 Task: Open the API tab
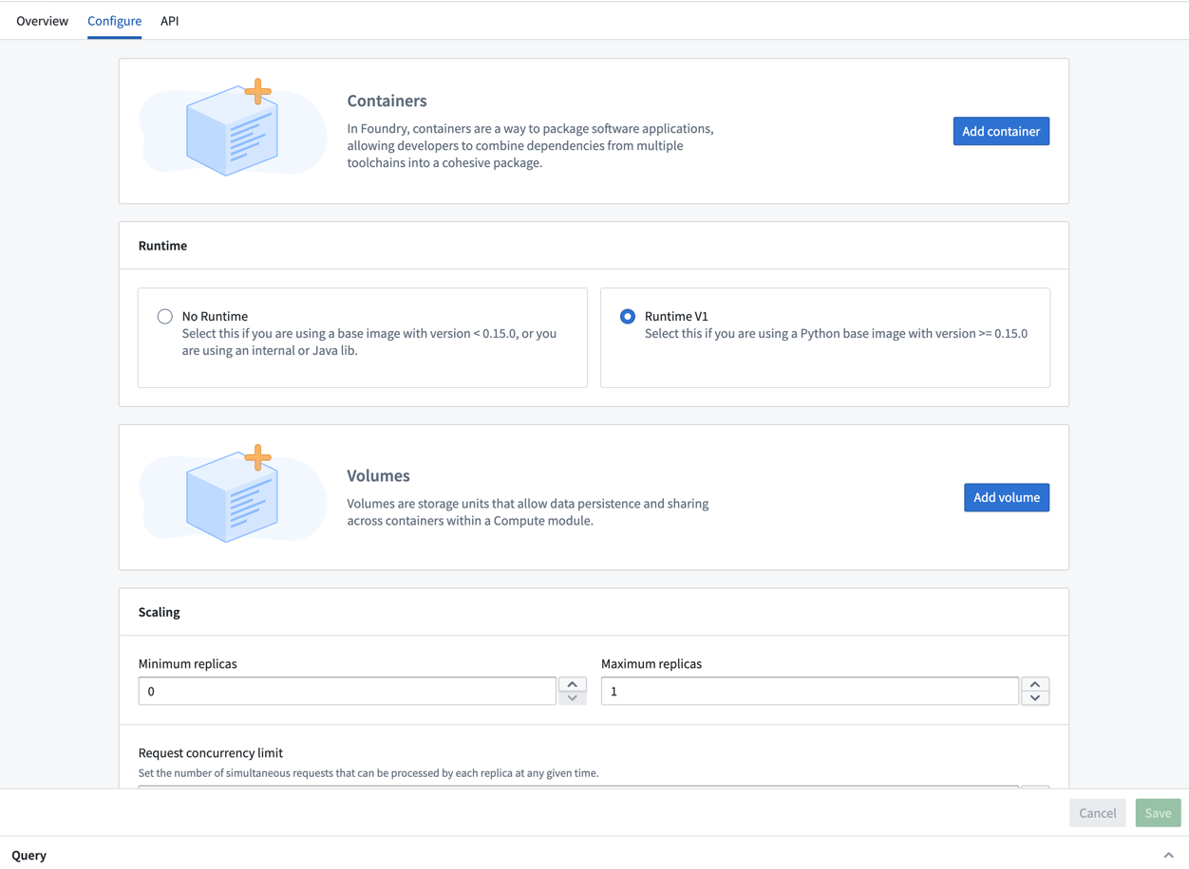click(x=169, y=21)
